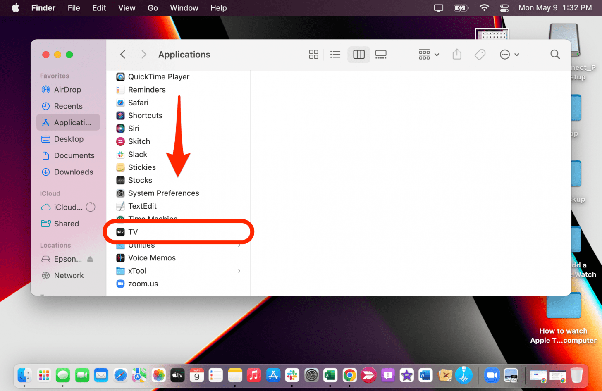This screenshot has width=602, height=391.
Task: Select TV in the Applications list
Action: click(133, 232)
